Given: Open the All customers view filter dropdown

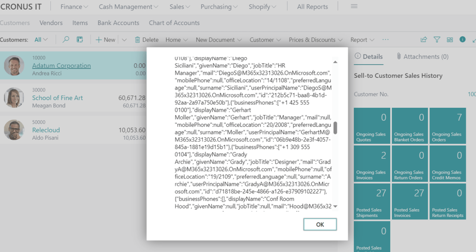Looking at the screenshot, I should 41,40.
